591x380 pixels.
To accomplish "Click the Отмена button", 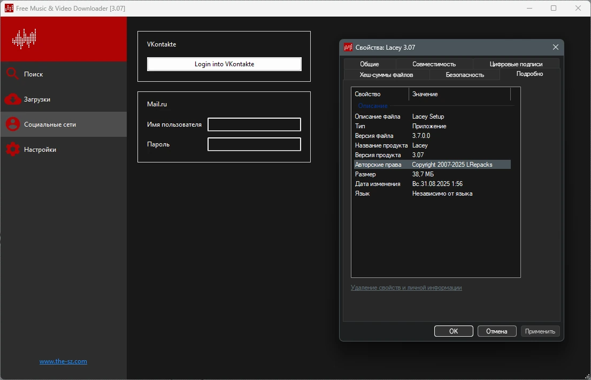I will point(496,331).
